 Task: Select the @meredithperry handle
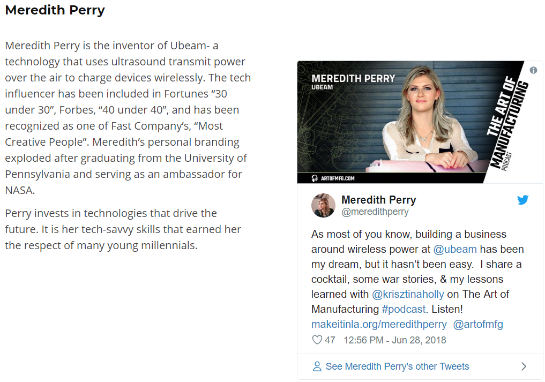(375, 212)
